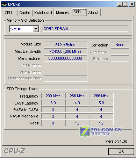Screen dimensions: 136x158
Task: Click the Version 1.30 label
Action: [116, 141]
